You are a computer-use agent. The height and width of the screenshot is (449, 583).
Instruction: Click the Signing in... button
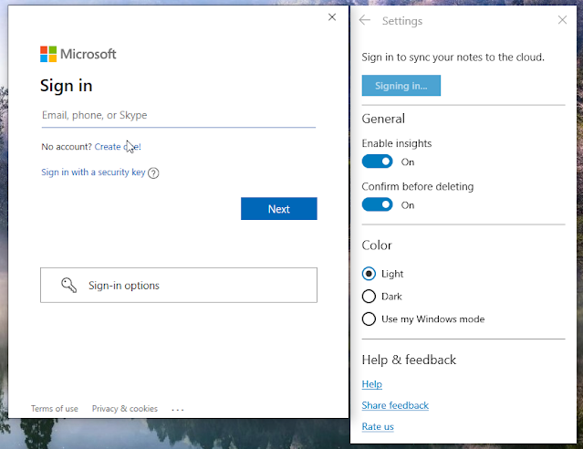point(401,86)
